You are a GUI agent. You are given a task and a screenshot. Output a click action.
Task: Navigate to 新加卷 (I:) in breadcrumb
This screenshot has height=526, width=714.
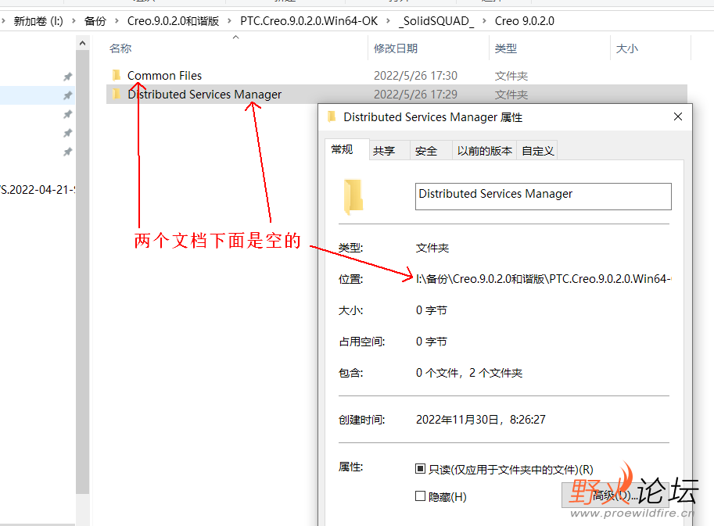point(38,21)
